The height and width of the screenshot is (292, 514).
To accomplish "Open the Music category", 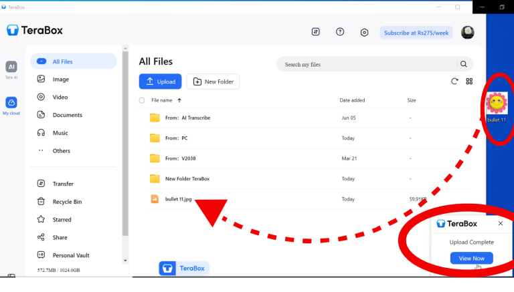I will (x=60, y=133).
